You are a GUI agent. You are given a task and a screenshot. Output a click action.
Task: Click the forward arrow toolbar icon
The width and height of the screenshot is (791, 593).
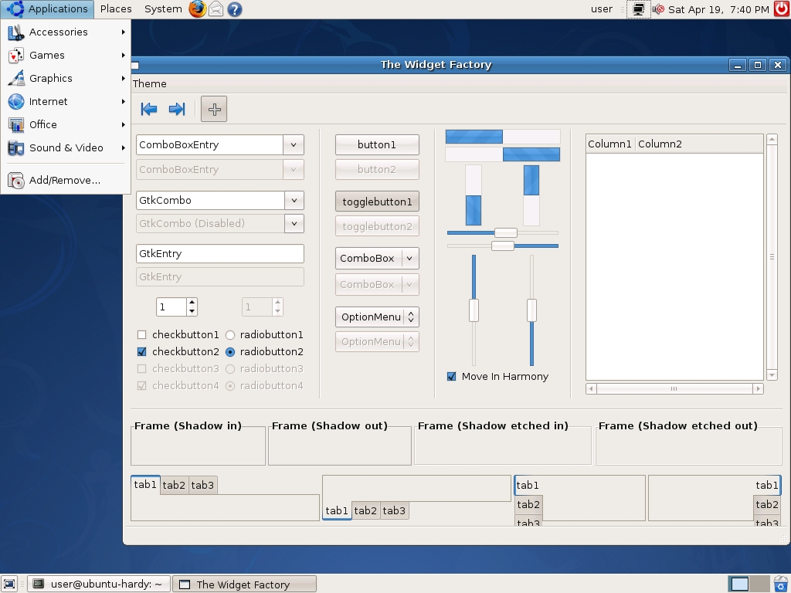point(177,109)
